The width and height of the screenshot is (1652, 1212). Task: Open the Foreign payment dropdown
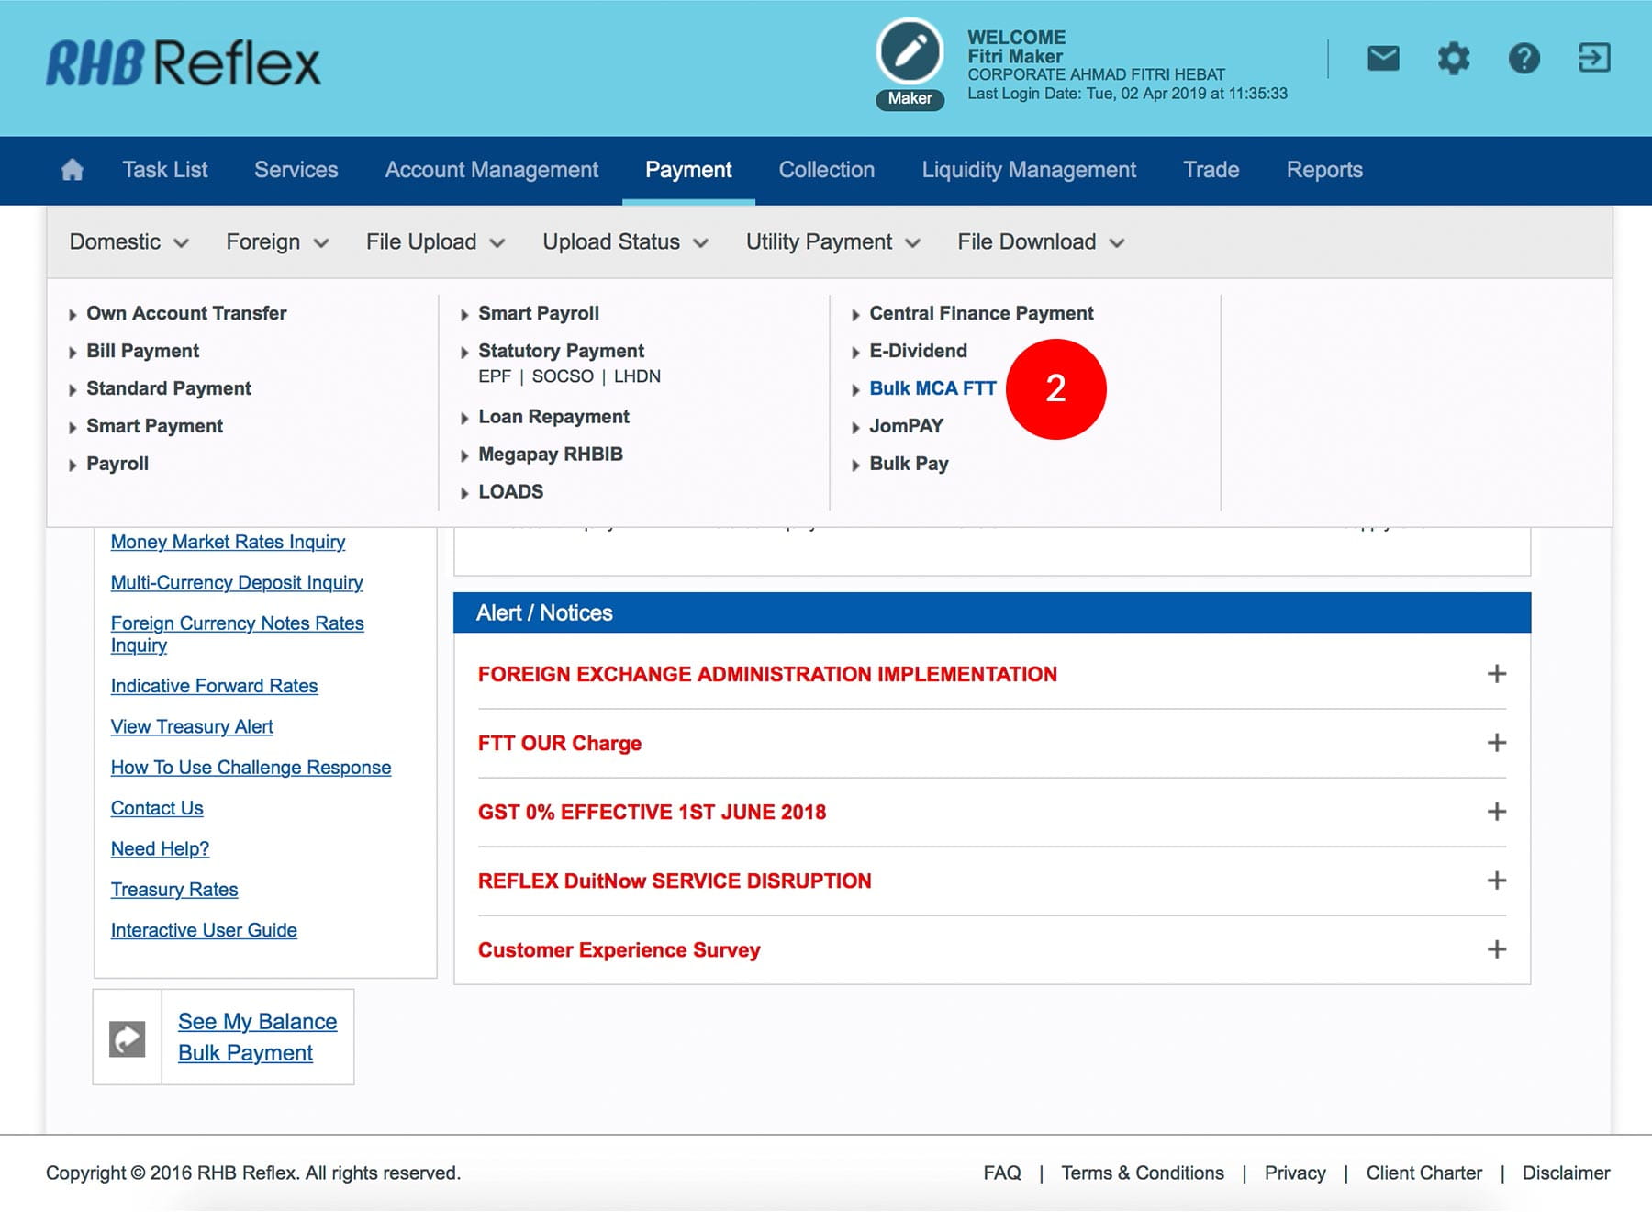click(x=276, y=242)
